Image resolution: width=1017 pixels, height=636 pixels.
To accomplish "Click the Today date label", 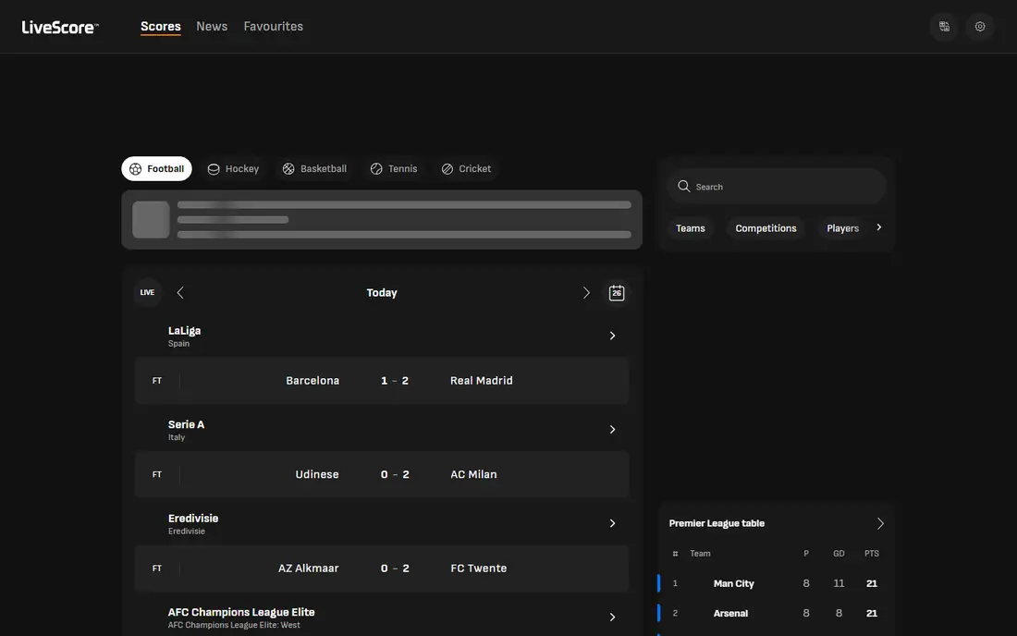I will [x=381, y=293].
